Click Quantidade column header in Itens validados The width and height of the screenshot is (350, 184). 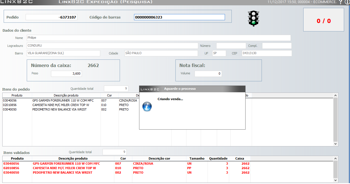click(x=218, y=158)
